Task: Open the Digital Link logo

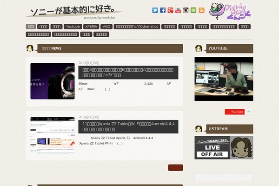Action: (x=230, y=11)
